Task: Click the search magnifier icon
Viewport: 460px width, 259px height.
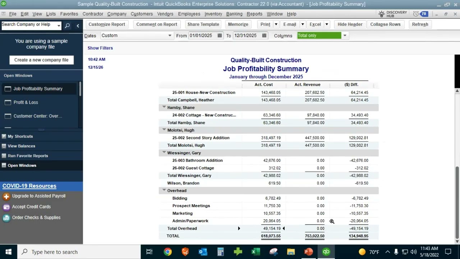Action: 67,26
